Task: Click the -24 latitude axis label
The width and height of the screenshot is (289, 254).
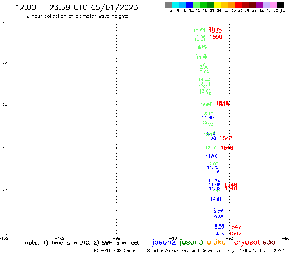Action: [4, 105]
